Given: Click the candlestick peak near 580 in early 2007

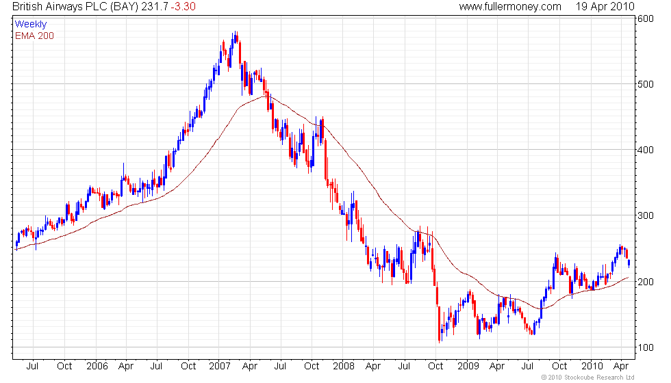Looking at the screenshot, I should [x=234, y=38].
